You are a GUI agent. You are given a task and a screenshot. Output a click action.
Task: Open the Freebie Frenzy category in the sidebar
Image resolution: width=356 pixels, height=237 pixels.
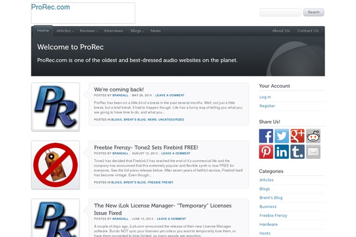(x=273, y=216)
